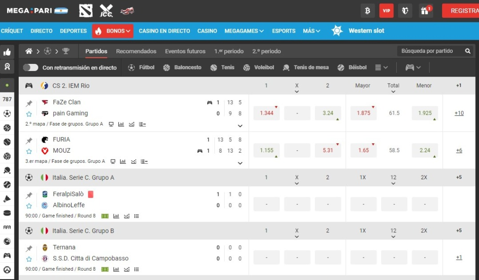Select basketball icon in left sidebar
The image size is (479, 280).
[x=7, y=128]
